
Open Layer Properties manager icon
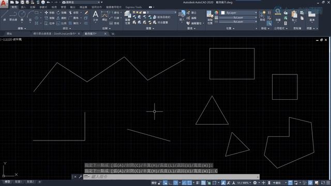click(127, 17)
